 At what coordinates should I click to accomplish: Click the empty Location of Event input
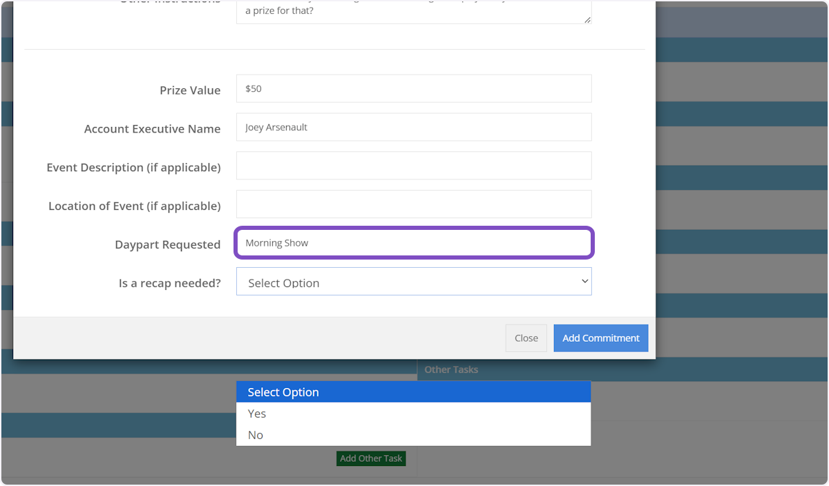tap(413, 204)
